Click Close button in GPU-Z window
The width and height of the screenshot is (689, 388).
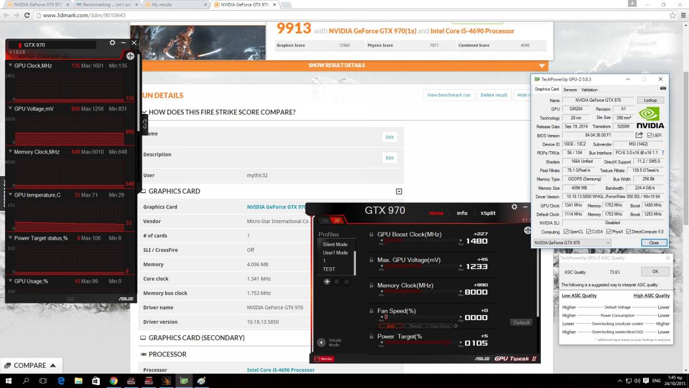coord(654,243)
